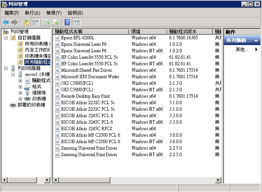The height and width of the screenshot is (192, 262).
Task: Click 其他... in the actions pane
Action: click(x=242, y=49)
